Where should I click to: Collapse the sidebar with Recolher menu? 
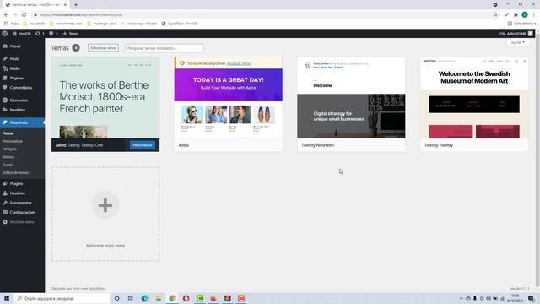pyautogui.click(x=23, y=222)
